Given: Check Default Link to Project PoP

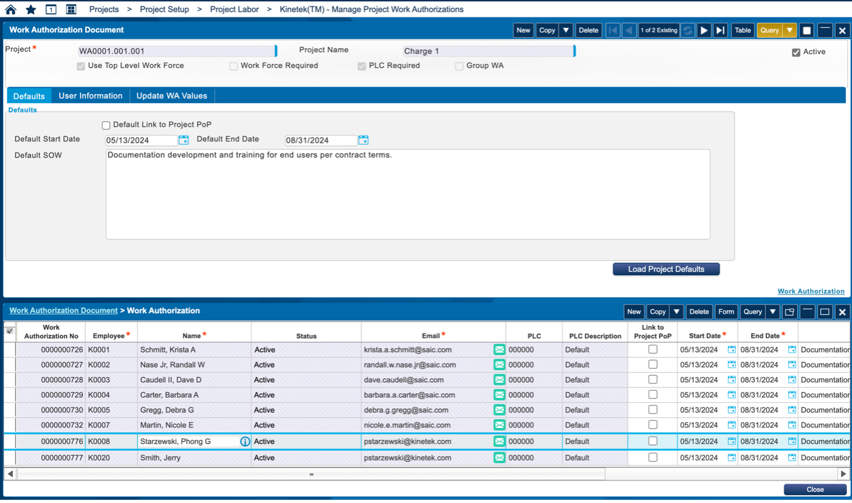Looking at the screenshot, I should pos(106,125).
